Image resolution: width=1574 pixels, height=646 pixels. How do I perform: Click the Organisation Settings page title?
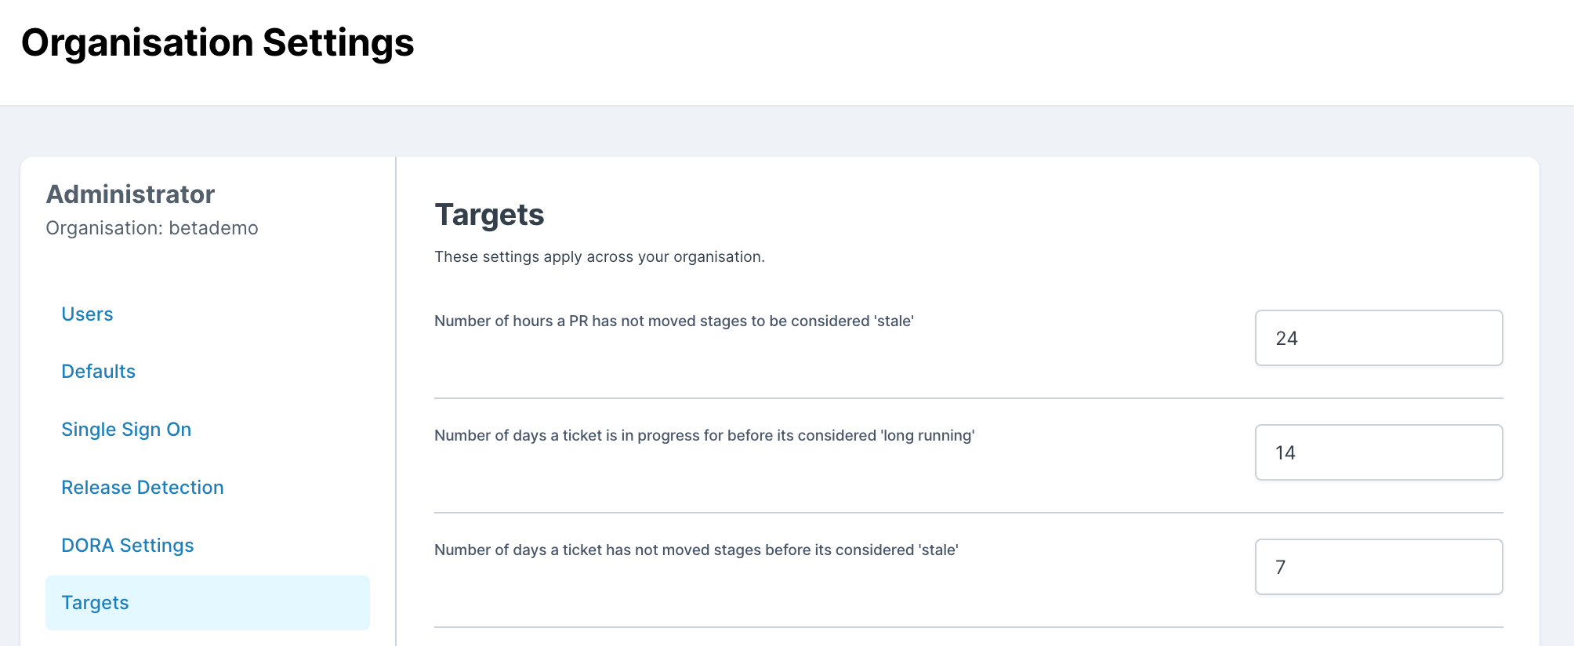coord(217,43)
